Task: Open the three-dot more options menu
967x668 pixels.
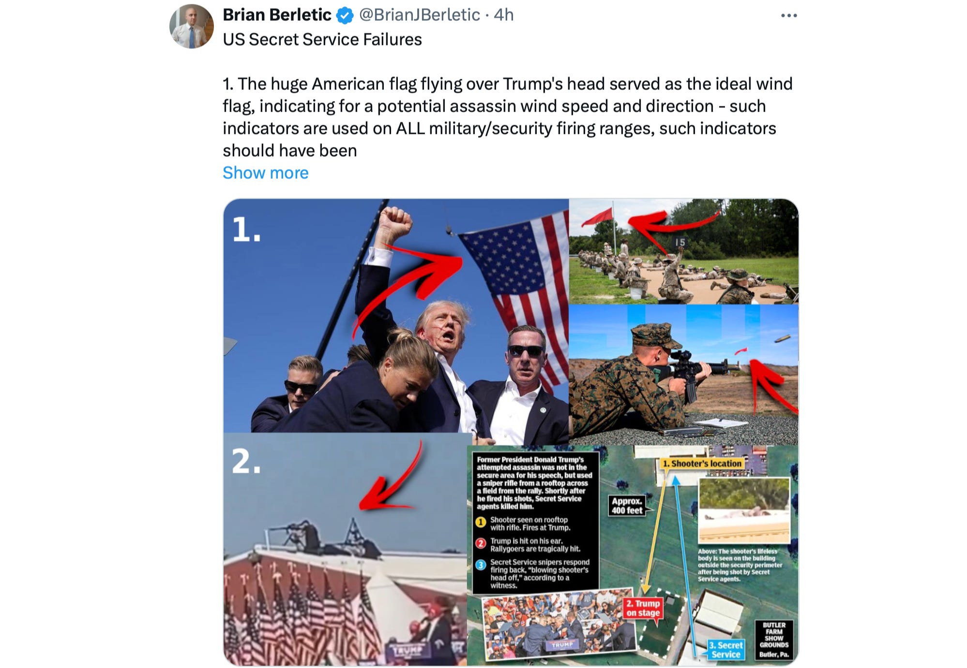Action: click(x=789, y=15)
